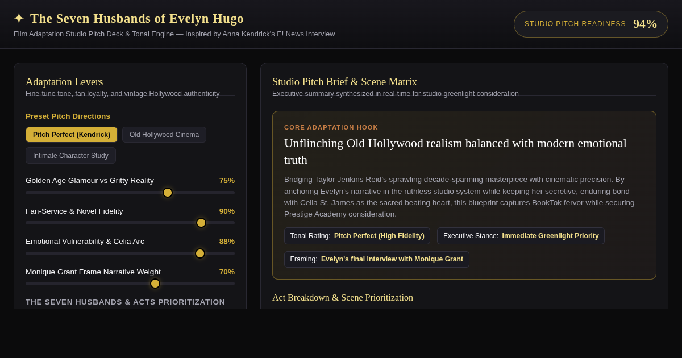Adjust the Fan-Service & Novel Fidelity slider
Screen dimensions: 682x358
pyautogui.click(x=130, y=223)
